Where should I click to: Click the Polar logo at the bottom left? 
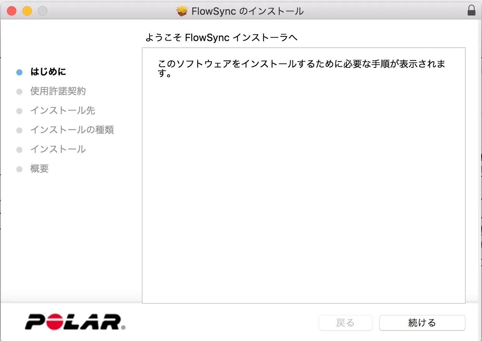point(75,322)
